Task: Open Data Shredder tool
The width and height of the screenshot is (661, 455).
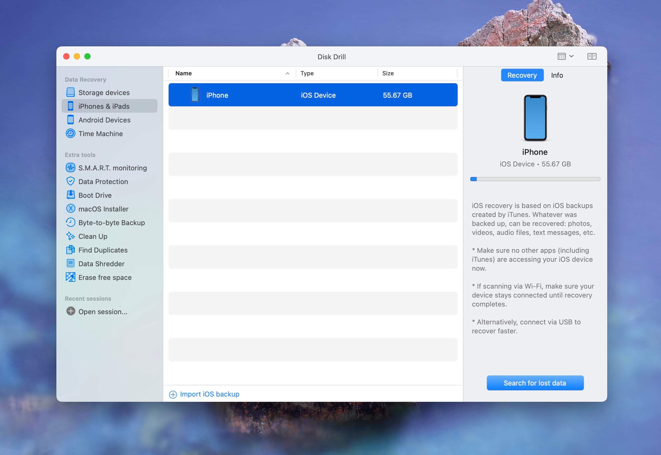Action: 110,263
